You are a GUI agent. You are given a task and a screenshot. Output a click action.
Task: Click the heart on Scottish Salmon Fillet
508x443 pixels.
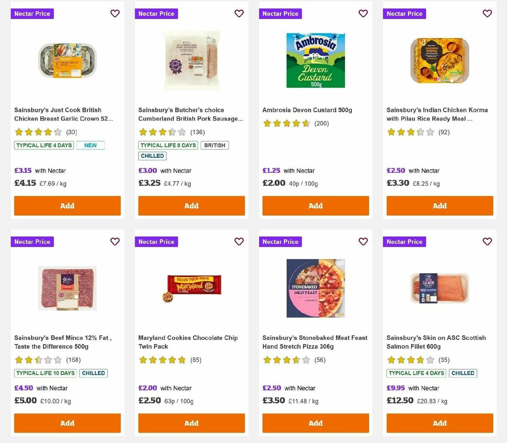[x=487, y=241]
